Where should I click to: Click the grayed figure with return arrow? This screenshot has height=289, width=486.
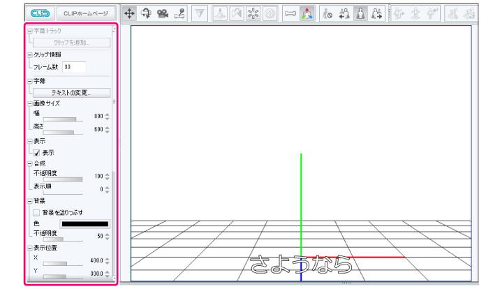[x=432, y=13]
